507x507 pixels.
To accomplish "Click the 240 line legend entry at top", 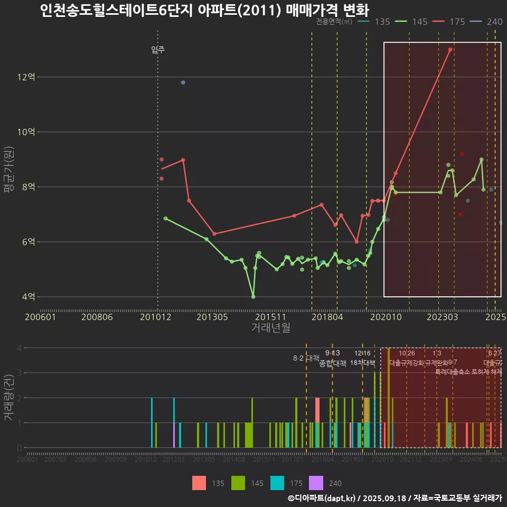I will (x=486, y=22).
